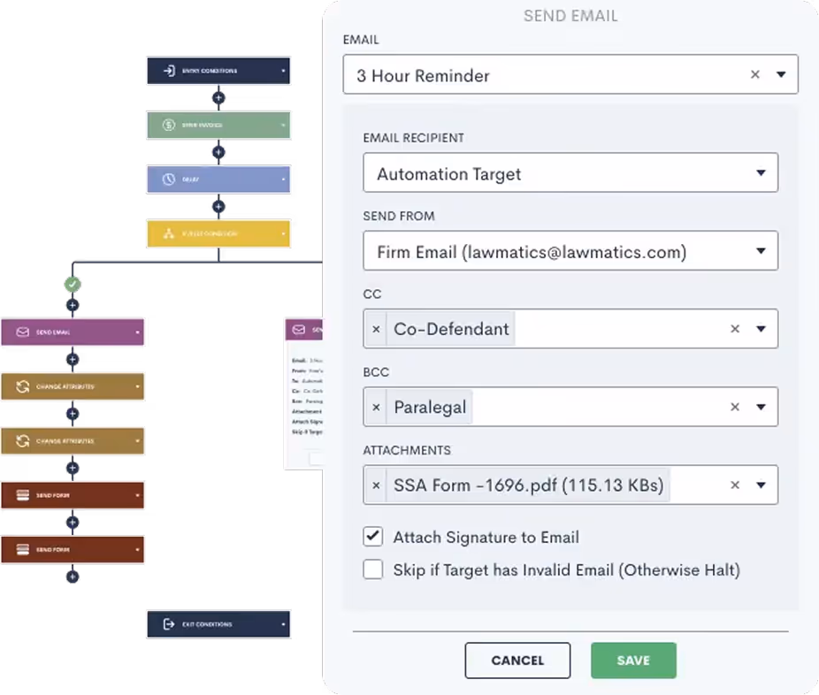Click the branch icon on If/Else Condition block
The image size is (819, 695).
click(x=169, y=233)
